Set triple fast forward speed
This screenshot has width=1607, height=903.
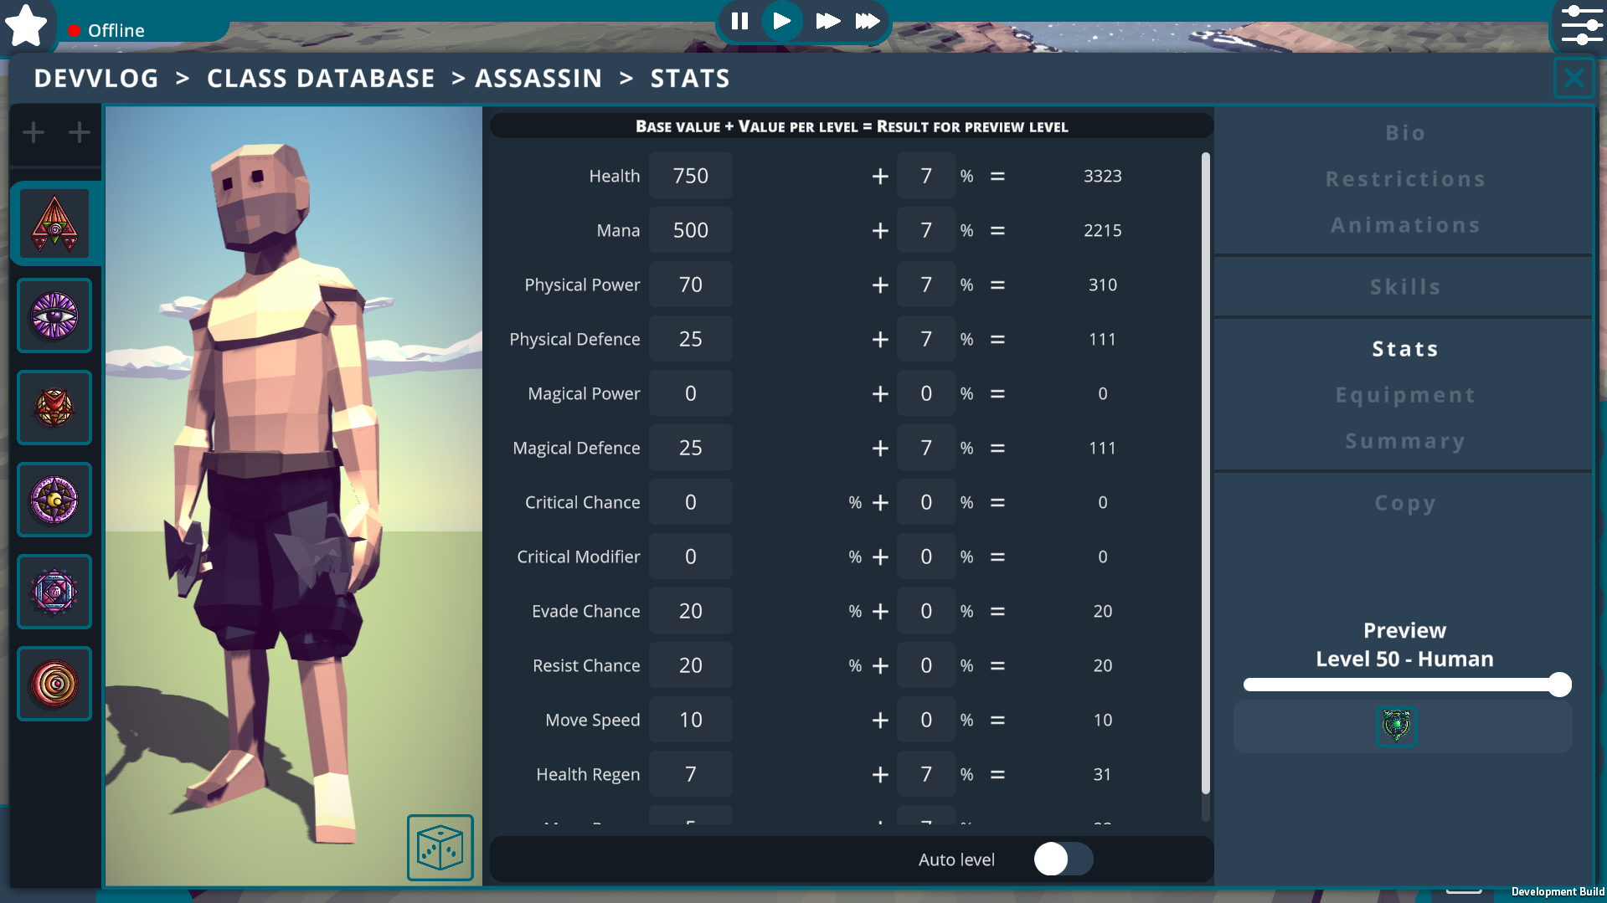pyautogui.click(x=867, y=21)
